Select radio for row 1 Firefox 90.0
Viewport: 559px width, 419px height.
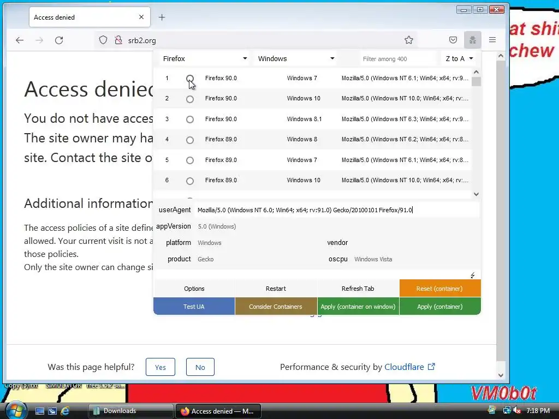190,79
